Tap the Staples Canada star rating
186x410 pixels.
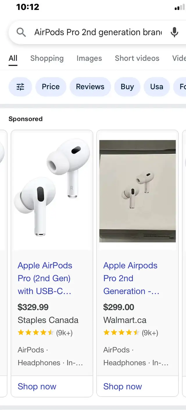point(35,333)
